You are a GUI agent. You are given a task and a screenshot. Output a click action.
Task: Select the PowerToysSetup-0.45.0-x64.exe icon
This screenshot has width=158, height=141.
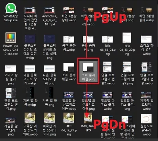(x=11, y=38)
